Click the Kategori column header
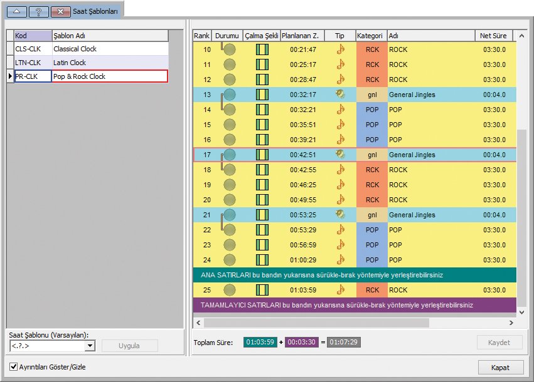Screen dimensions: 534x382 (x=371, y=36)
